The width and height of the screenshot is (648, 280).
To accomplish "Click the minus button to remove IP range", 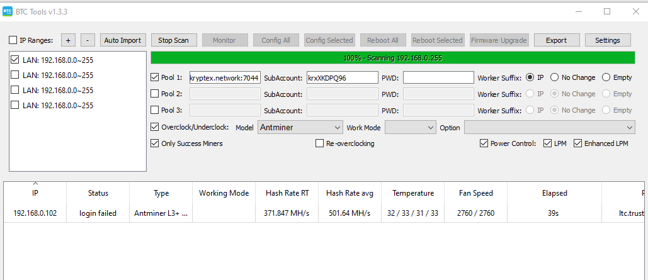I will [x=88, y=40].
